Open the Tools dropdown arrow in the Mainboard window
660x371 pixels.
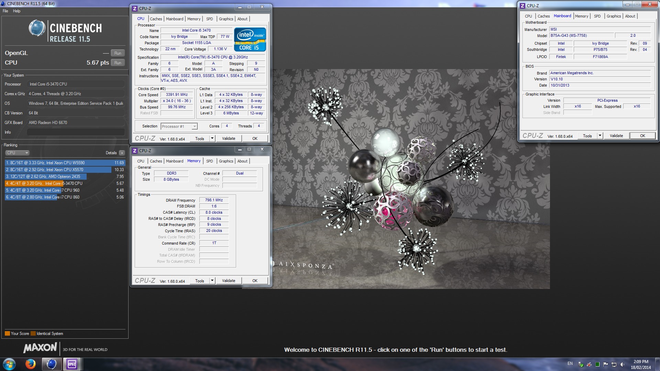tap(600, 136)
